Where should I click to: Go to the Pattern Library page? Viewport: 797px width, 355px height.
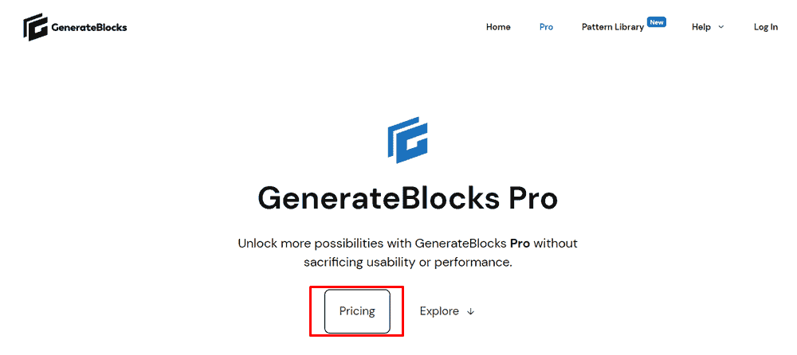pyautogui.click(x=612, y=27)
